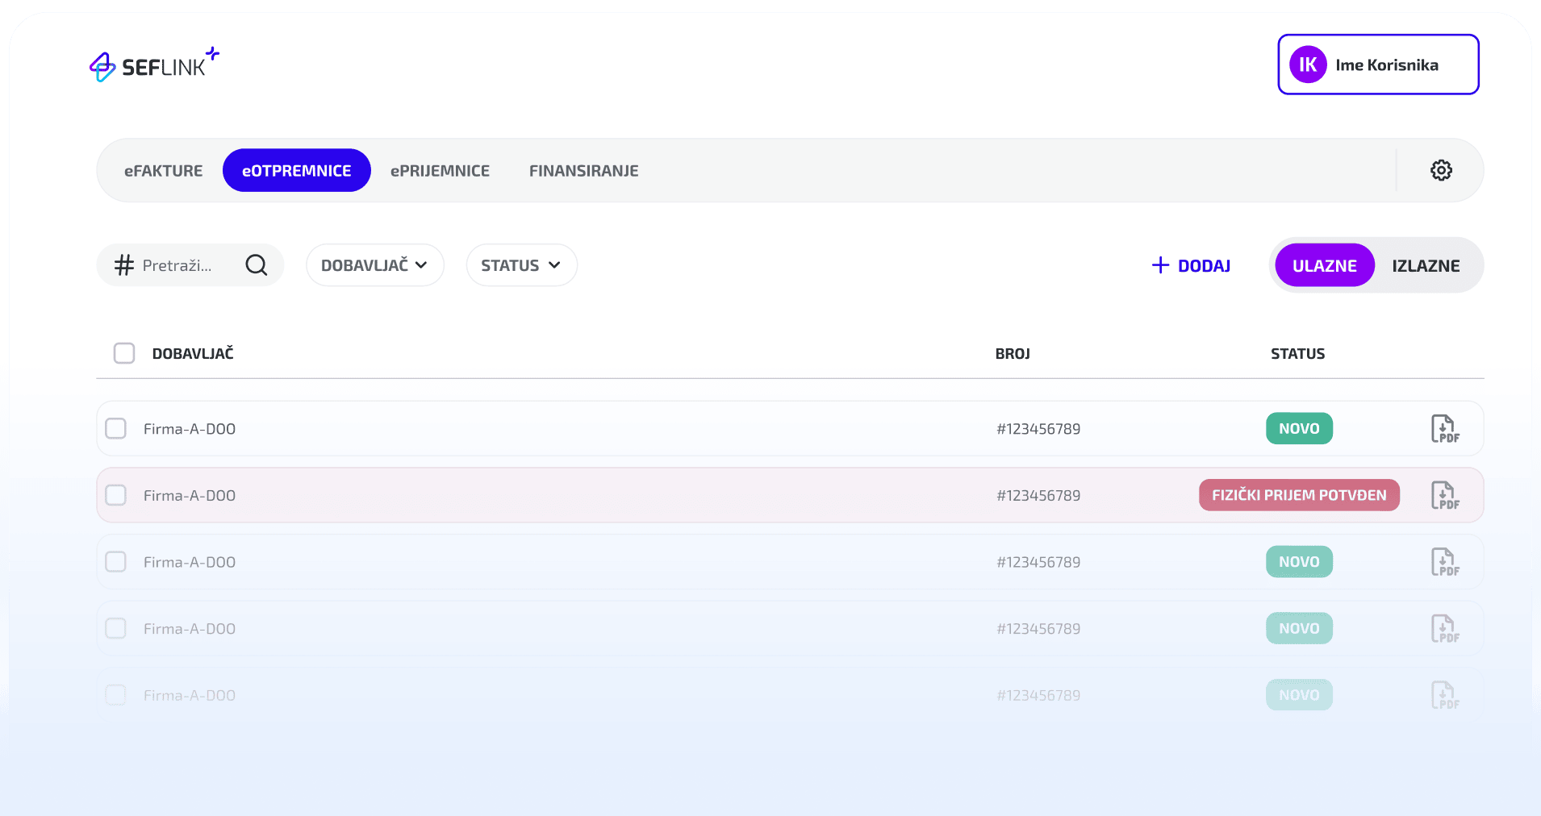Viewport: 1541px width, 816px height.
Task: Switch the toggle to IZLAZNE
Action: point(1425,266)
